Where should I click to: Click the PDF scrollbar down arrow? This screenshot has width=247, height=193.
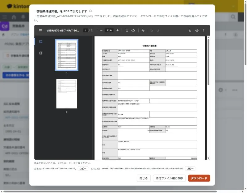(208, 158)
